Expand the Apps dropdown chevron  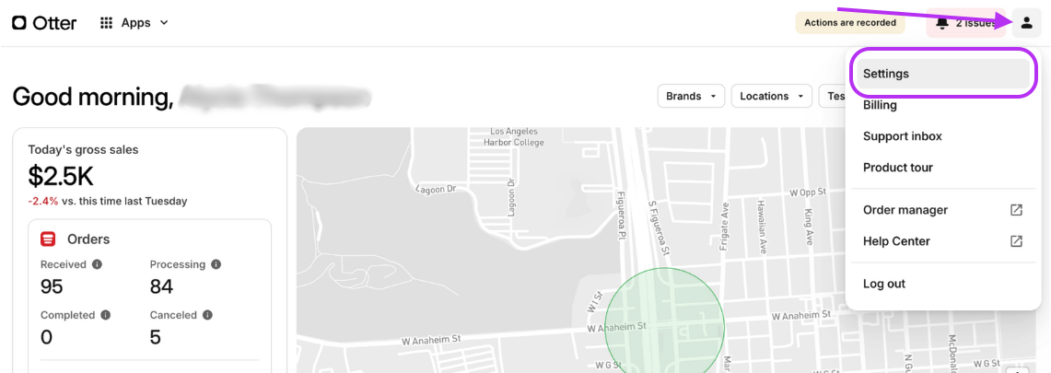coord(164,23)
